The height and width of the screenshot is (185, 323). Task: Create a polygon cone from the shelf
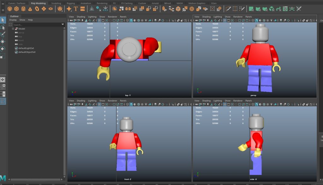click(x=30, y=9)
